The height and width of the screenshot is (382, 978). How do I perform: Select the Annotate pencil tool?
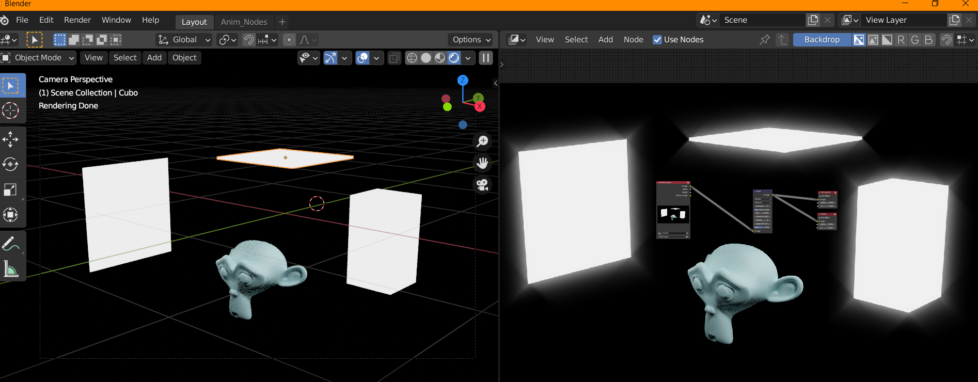click(11, 244)
